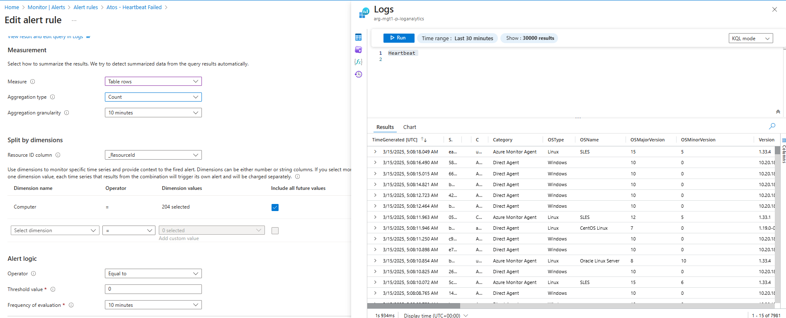786x318 pixels.
Task: Click the info icon next to Measure
Action: [x=33, y=82]
